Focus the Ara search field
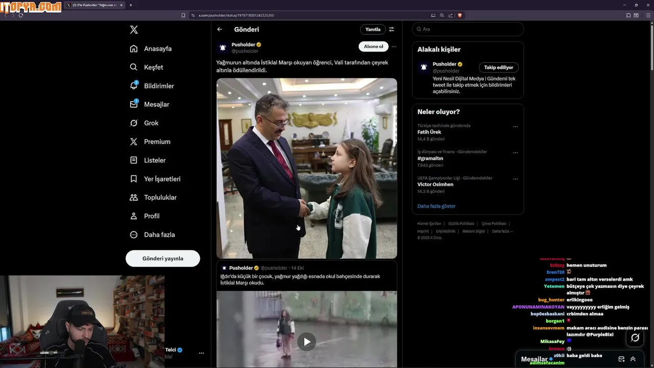Viewport: 654px width, 368px height. click(x=468, y=29)
